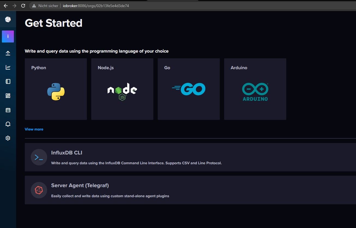Click the browser address bar URL
The height and width of the screenshot is (228, 356).
[x=96, y=6]
